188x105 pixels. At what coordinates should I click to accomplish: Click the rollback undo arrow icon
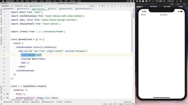(127, 6)
